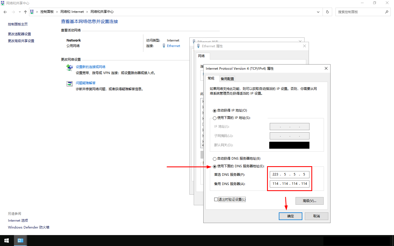
Task: Click the address bar refresh icon
Action: tap(327, 12)
